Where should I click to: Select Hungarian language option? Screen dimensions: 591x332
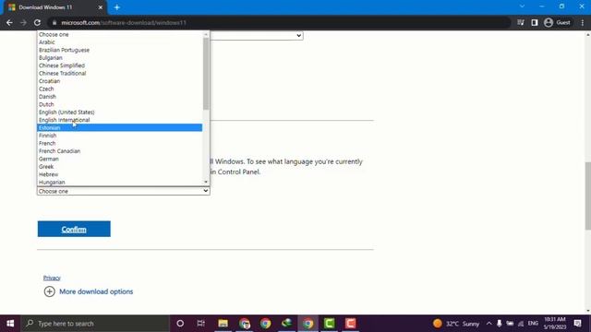point(119,183)
